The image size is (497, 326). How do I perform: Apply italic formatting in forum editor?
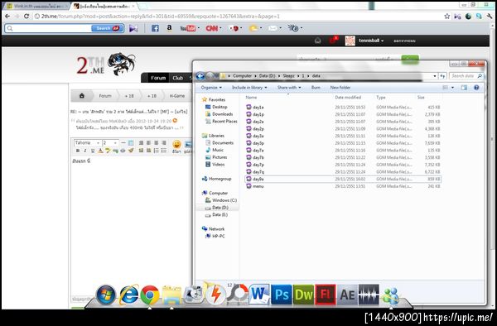pyautogui.click(x=85, y=151)
